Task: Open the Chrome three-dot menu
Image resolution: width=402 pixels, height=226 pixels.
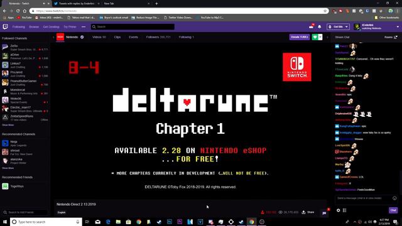Action: pyautogui.click(x=398, y=11)
